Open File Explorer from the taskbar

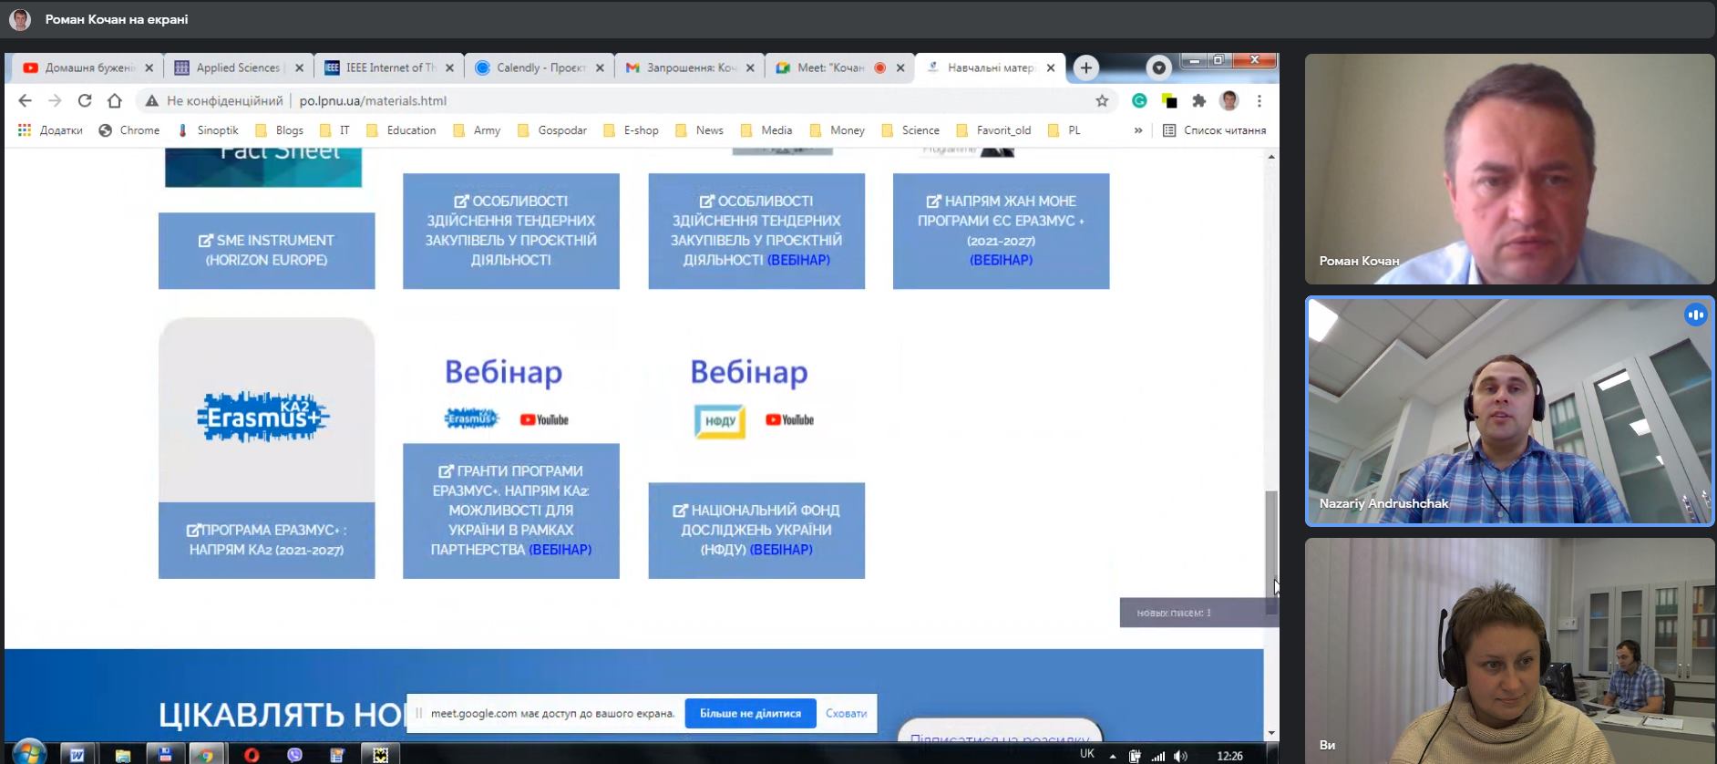pyautogui.click(x=122, y=755)
